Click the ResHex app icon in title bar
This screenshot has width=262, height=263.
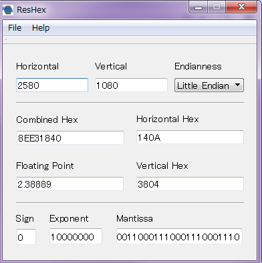[8, 10]
